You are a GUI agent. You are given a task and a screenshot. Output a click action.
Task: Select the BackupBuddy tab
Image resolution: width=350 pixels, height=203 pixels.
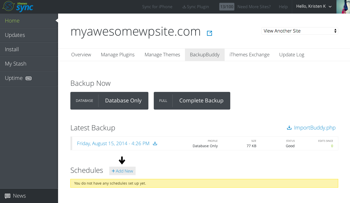tap(205, 55)
